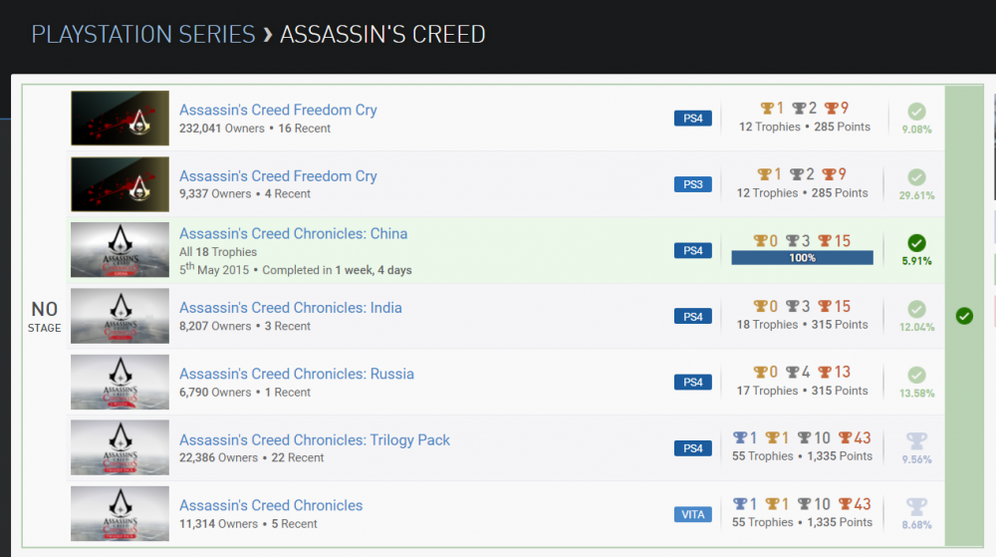Click the PS3 platform badge
The height and width of the screenshot is (557, 996).
692,184
